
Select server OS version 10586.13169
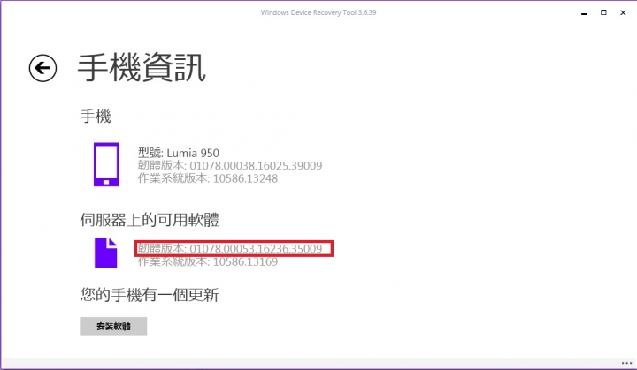click(x=208, y=261)
